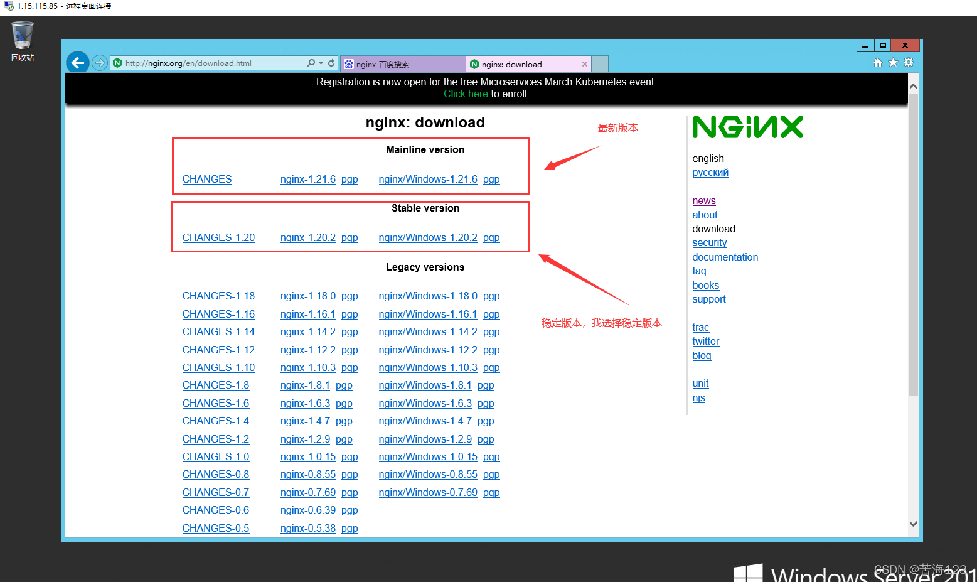Image resolution: width=977 pixels, height=582 pixels.
Task: Download nginx-1.12.2 link
Action: click(308, 350)
